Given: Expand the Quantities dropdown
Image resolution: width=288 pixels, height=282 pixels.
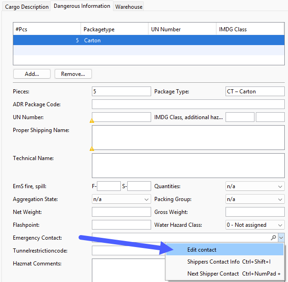Looking at the screenshot, I should pos(280,186).
